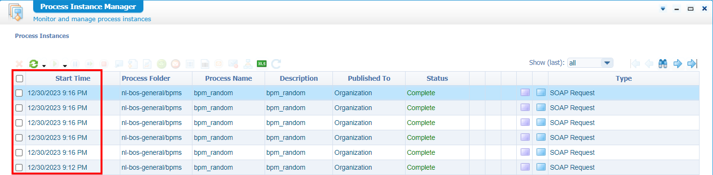Click the faded red stop icon
Screen dimensions: 713x175
[x=104, y=64]
